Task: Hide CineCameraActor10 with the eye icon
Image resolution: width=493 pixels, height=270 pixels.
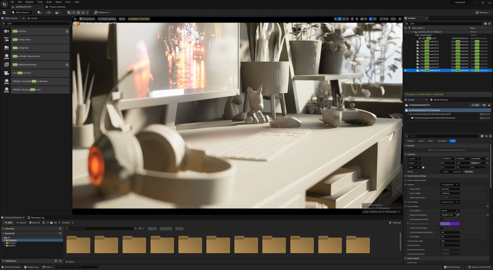Action: click(405, 70)
